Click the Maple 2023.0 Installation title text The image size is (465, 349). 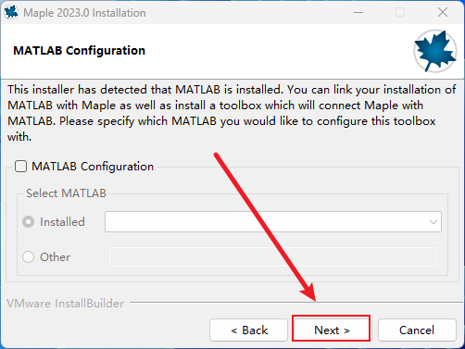(84, 13)
